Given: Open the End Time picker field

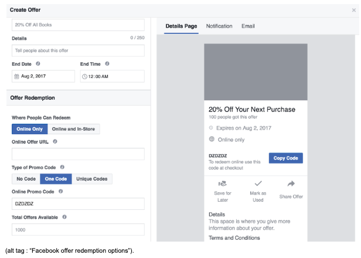Looking at the screenshot, I should [112, 76].
